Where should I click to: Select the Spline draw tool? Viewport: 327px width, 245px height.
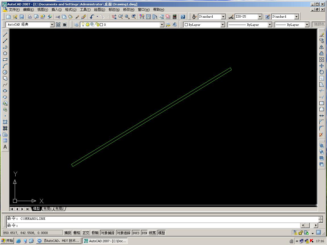point(5,85)
